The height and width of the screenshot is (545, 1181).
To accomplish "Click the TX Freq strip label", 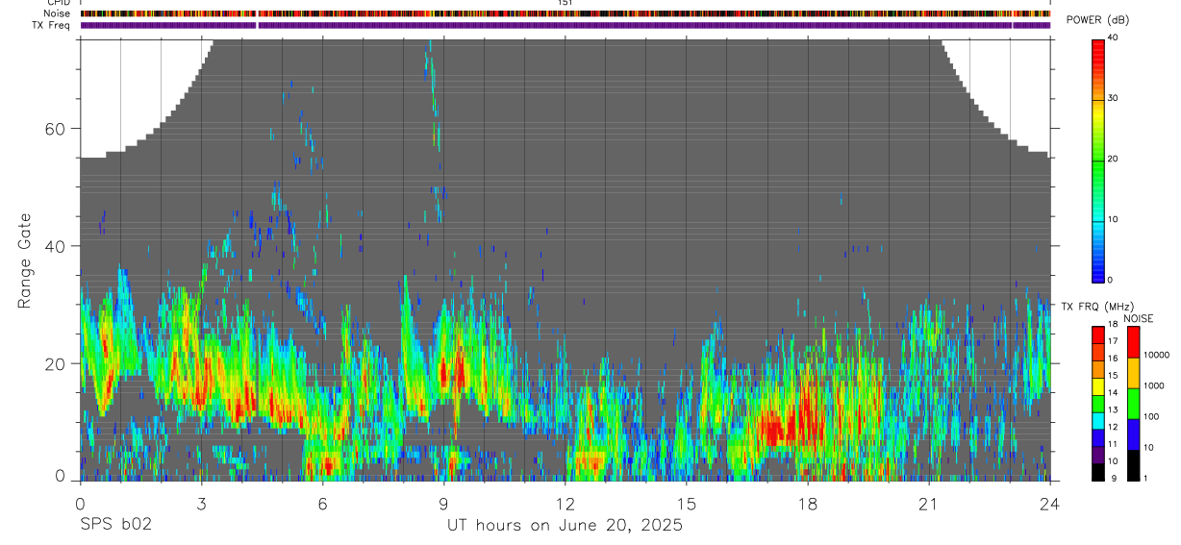I will [x=52, y=25].
